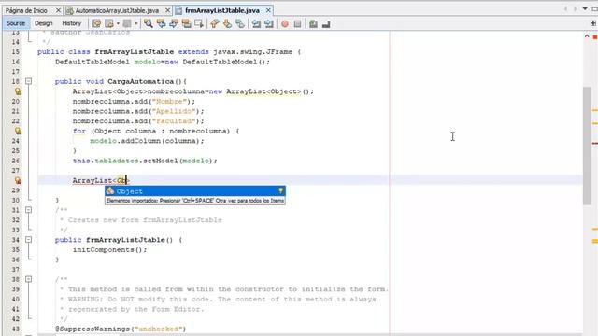This screenshot has height=336, width=598.
Task: Click this.tabladatos.setModel(modelo) line
Action: click(145, 161)
